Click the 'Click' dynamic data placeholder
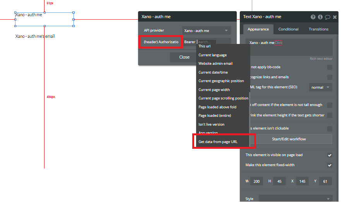 [279, 42]
